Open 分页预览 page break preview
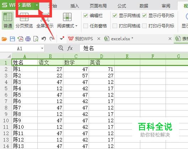The width and height of the screenshot is (188, 149). tap(24, 17)
